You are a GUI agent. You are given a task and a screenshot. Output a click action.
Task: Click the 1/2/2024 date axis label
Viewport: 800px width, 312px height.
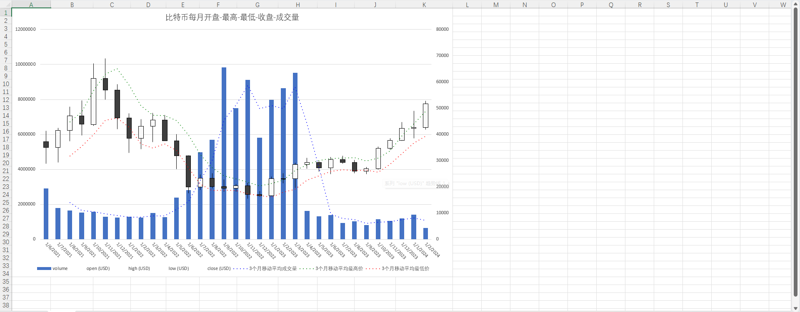(x=432, y=250)
